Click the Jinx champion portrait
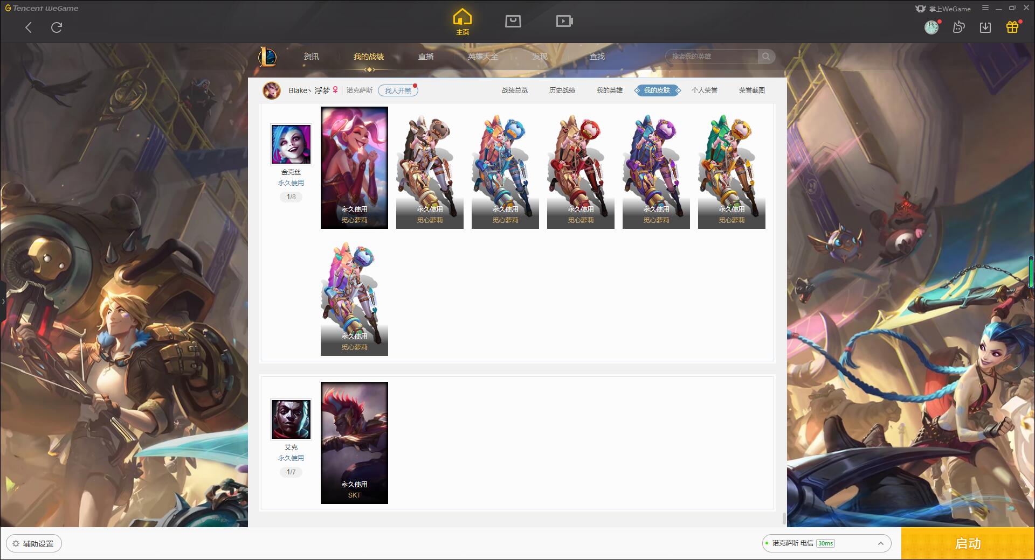 (x=291, y=144)
